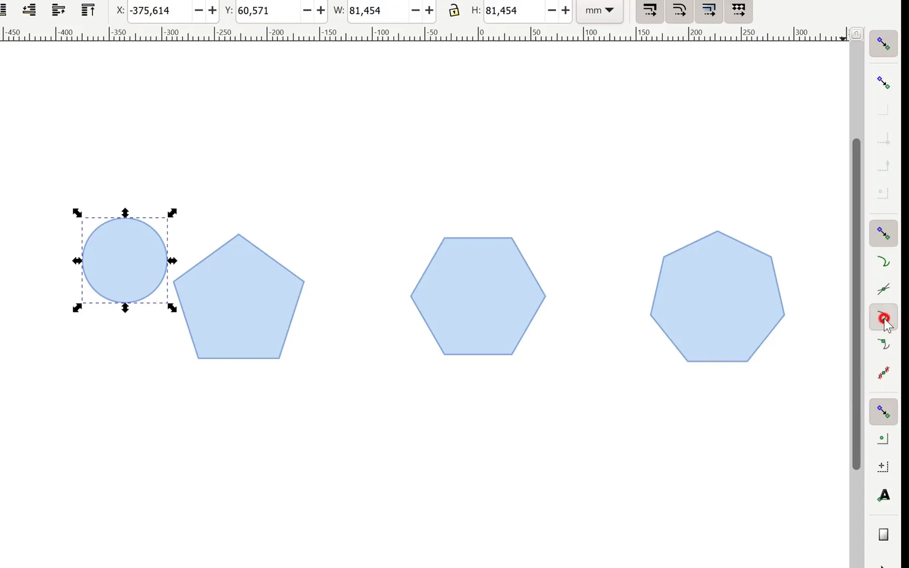Raise the selection to the top
The image size is (909, 568).
[x=88, y=9]
